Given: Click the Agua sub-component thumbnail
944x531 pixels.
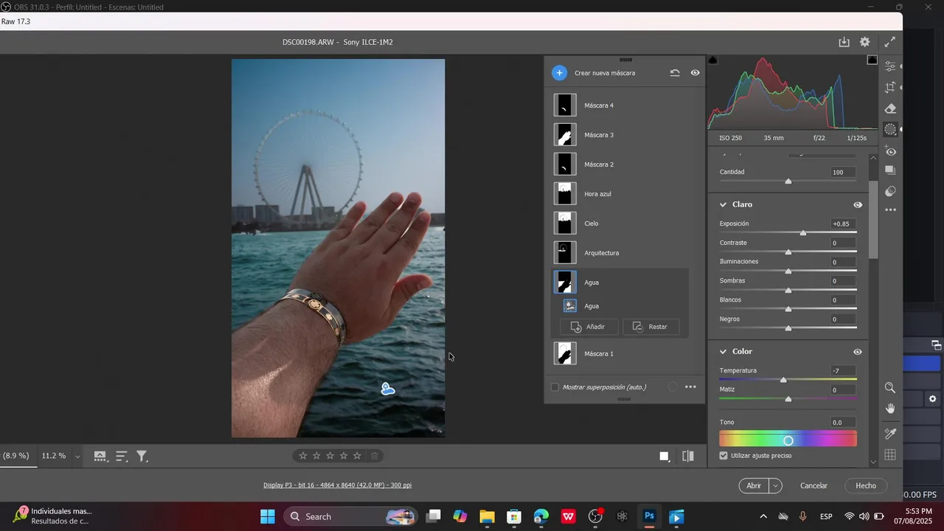Looking at the screenshot, I should tap(569, 305).
